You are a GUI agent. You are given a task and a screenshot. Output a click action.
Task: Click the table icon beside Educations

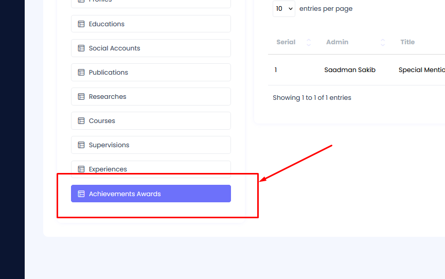(x=81, y=24)
